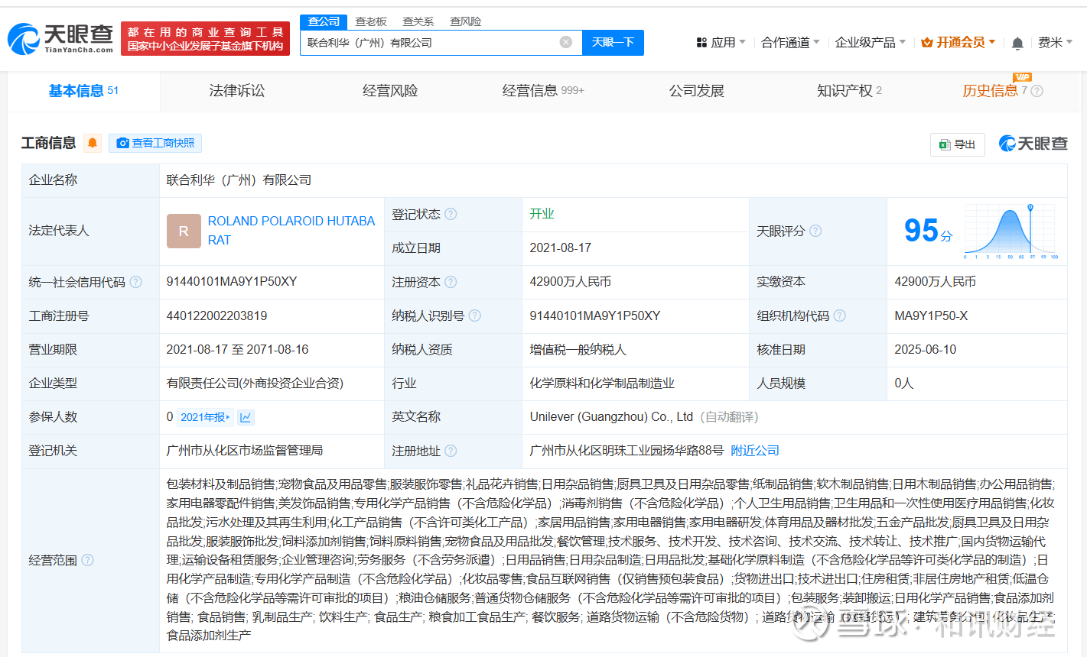Click the industry value 化学原料和化学制品制造业
Image resolution: width=1087 pixels, height=657 pixels.
[x=602, y=384]
